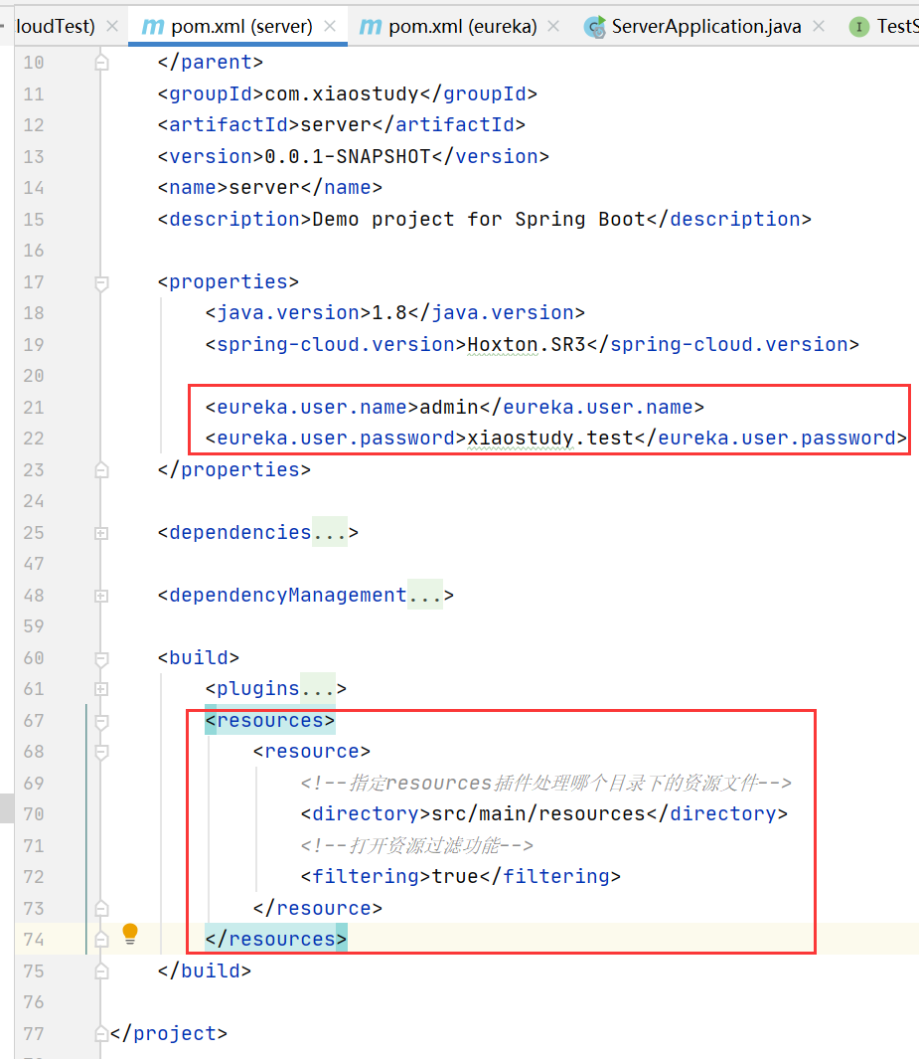
Task: Click the opening <resources> tag
Action: point(270,721)
